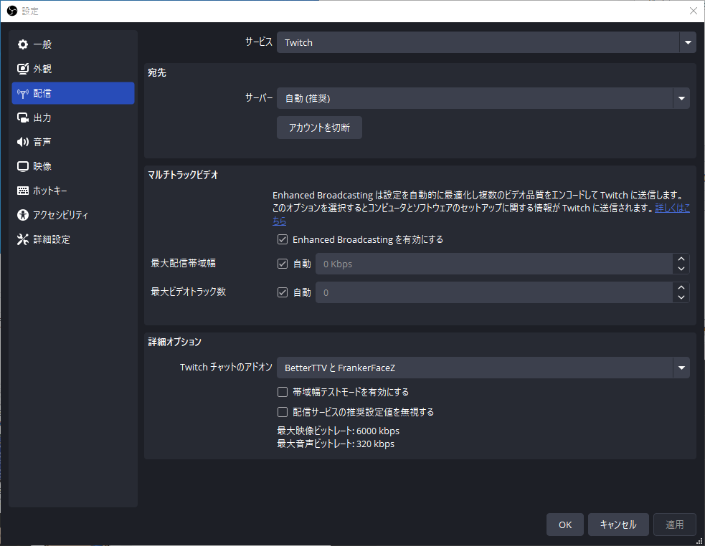Click the gear icon beside 一般
This screenshot has width=705, height=546.
coord(23,44)
